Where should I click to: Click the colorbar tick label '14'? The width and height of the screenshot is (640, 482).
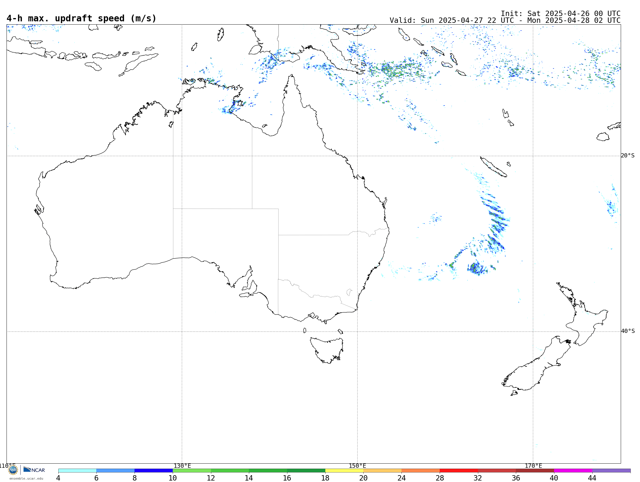(249, 478)
